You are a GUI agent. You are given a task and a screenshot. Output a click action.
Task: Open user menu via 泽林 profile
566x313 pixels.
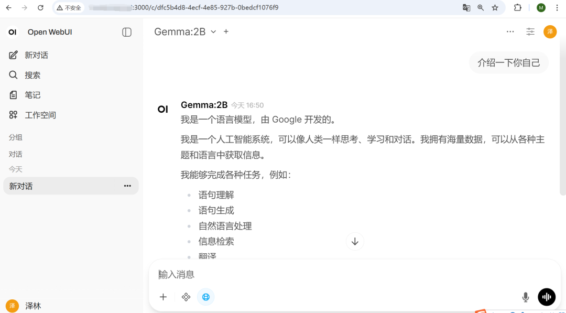tap(32, 306)
